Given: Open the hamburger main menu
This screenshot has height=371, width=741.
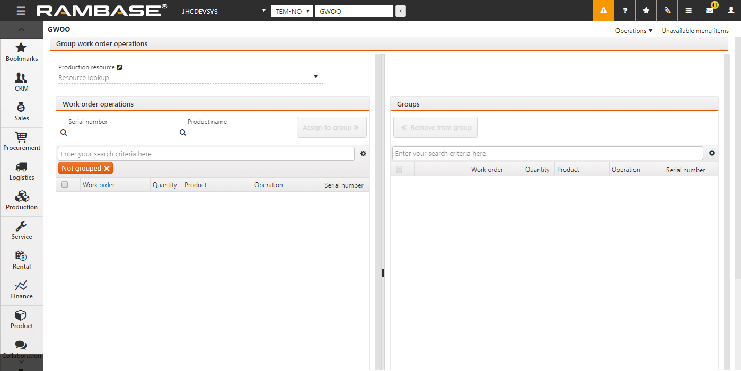Looking at the screenshot, I should click(x=21, y=11).
